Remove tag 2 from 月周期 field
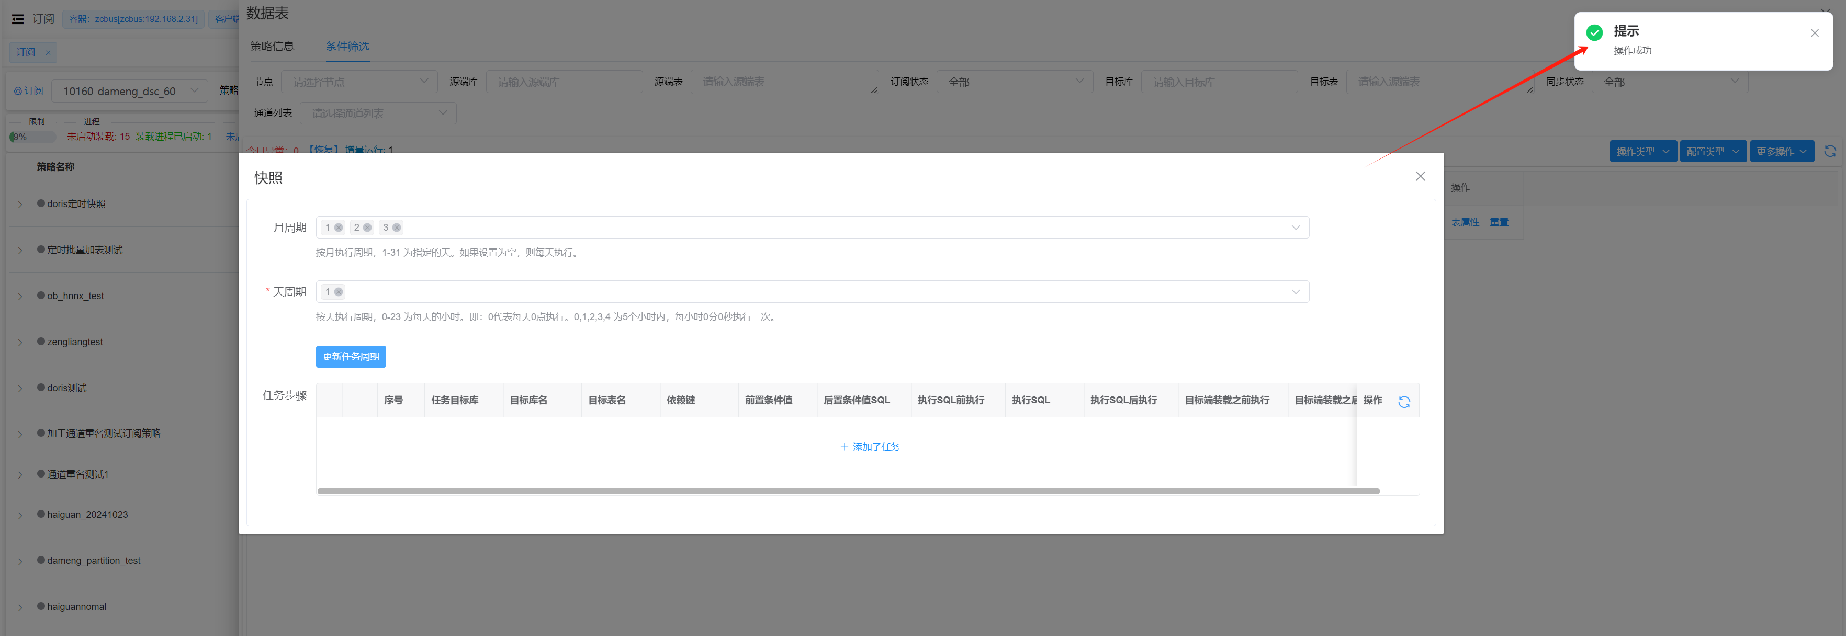 pos(368,228)
